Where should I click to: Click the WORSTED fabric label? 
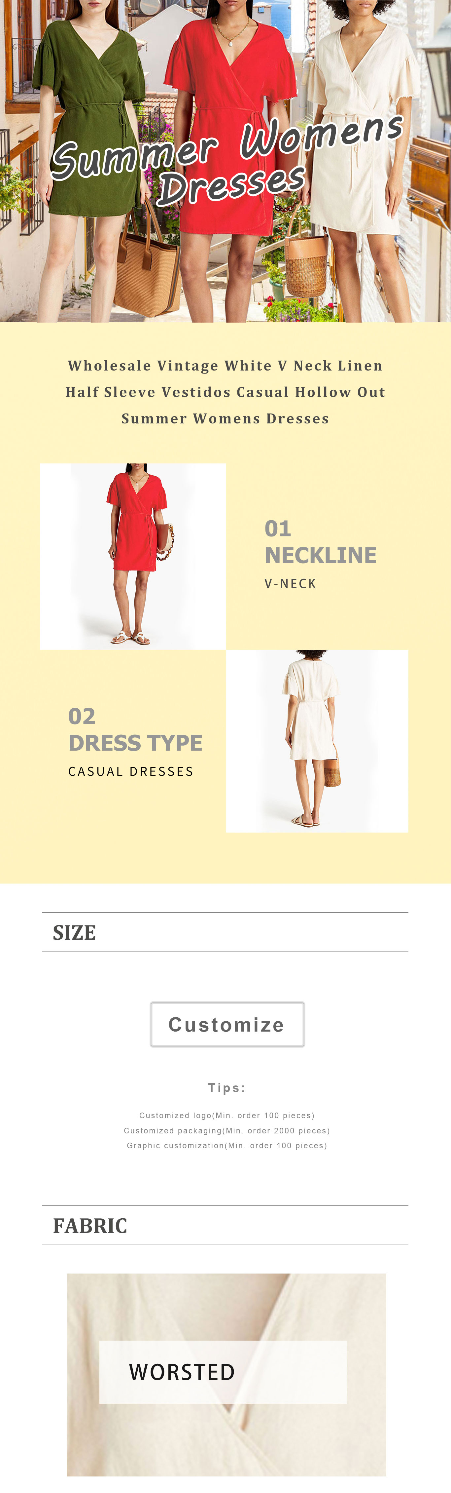tap(182, 1372)
